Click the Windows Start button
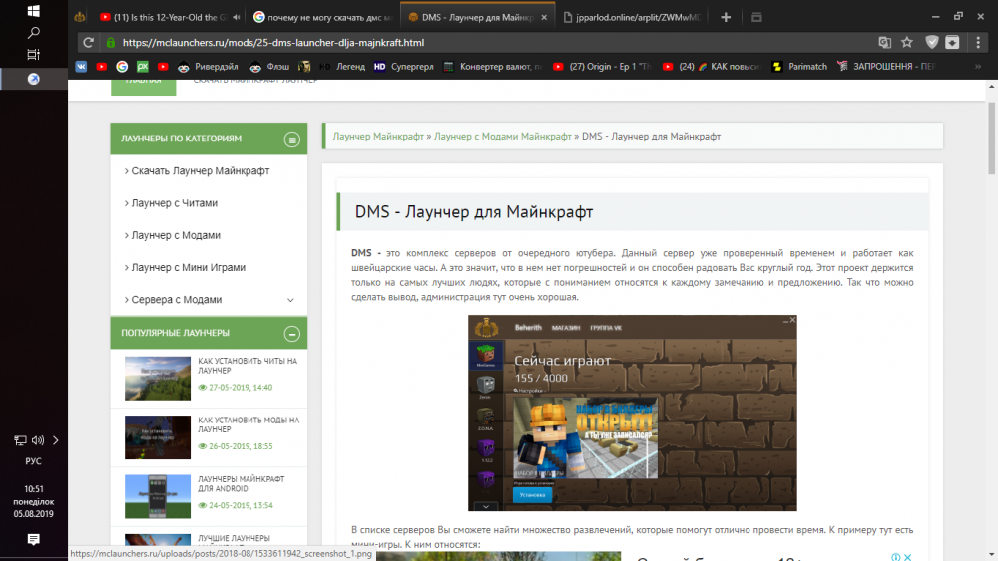The image size is (998, 561). coord(34,11)
